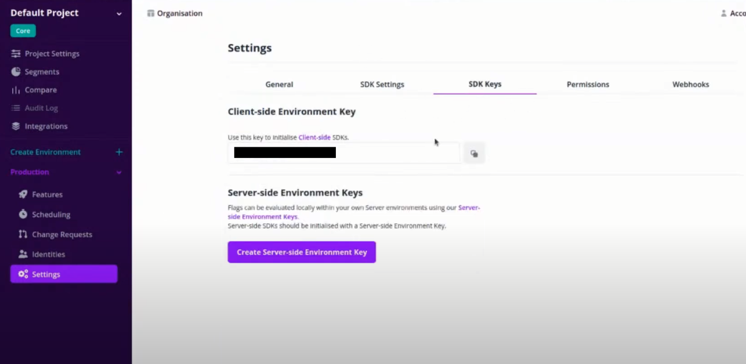Viewport: 746px width, 364px height.
Task: Click the plus icon beside Create Environment
Action: [119, 152]
